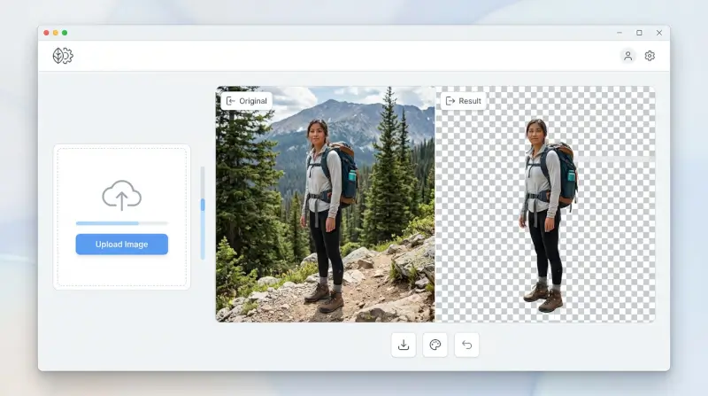Click the cloud upload icon
This screenshot has height=396, width=708.
121,195
